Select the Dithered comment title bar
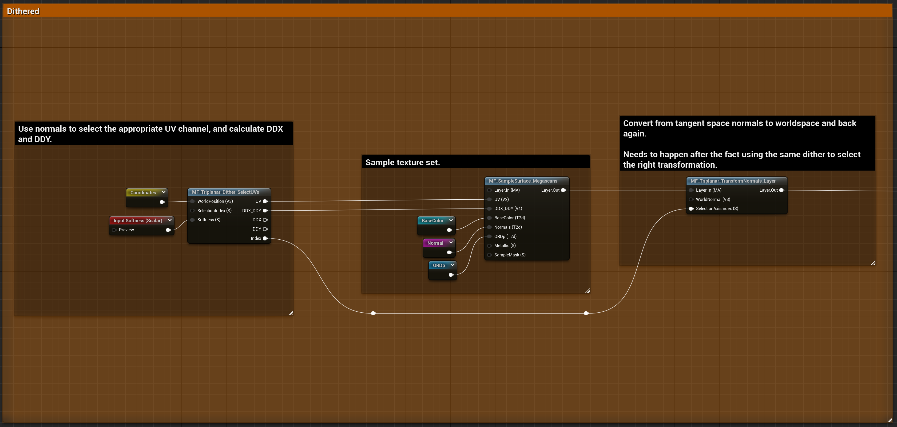 click(x=447, y=11)
